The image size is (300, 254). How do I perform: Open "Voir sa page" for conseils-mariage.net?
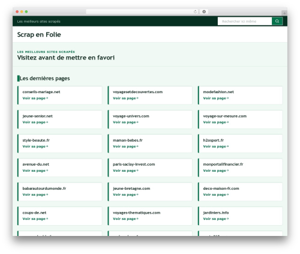click(x=35, y=98)
